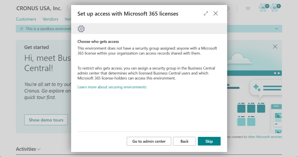This screenshot has height=157, width=298.
Task: Click the Back button
Action: (185, 141)
